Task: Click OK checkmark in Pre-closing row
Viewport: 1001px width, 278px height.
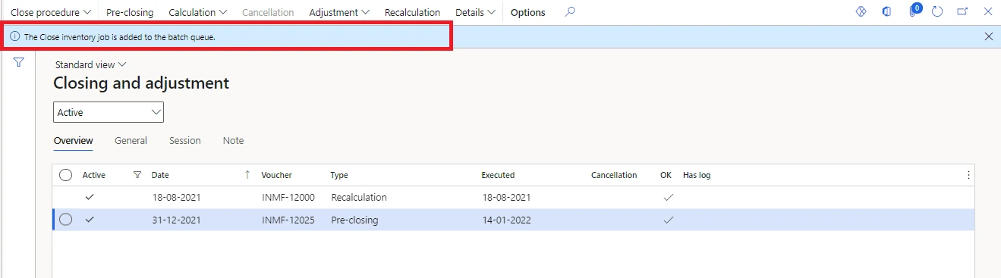Action: 668,220
